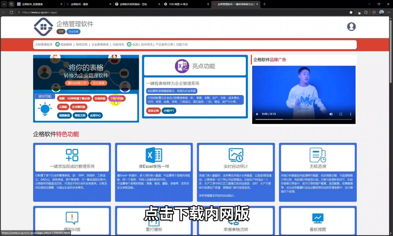Image resolution: width=393 pixels, height=236 pixels.
Task: Open 企格管理软件 in the navigation bar
Action: click(x=44, y=45)
